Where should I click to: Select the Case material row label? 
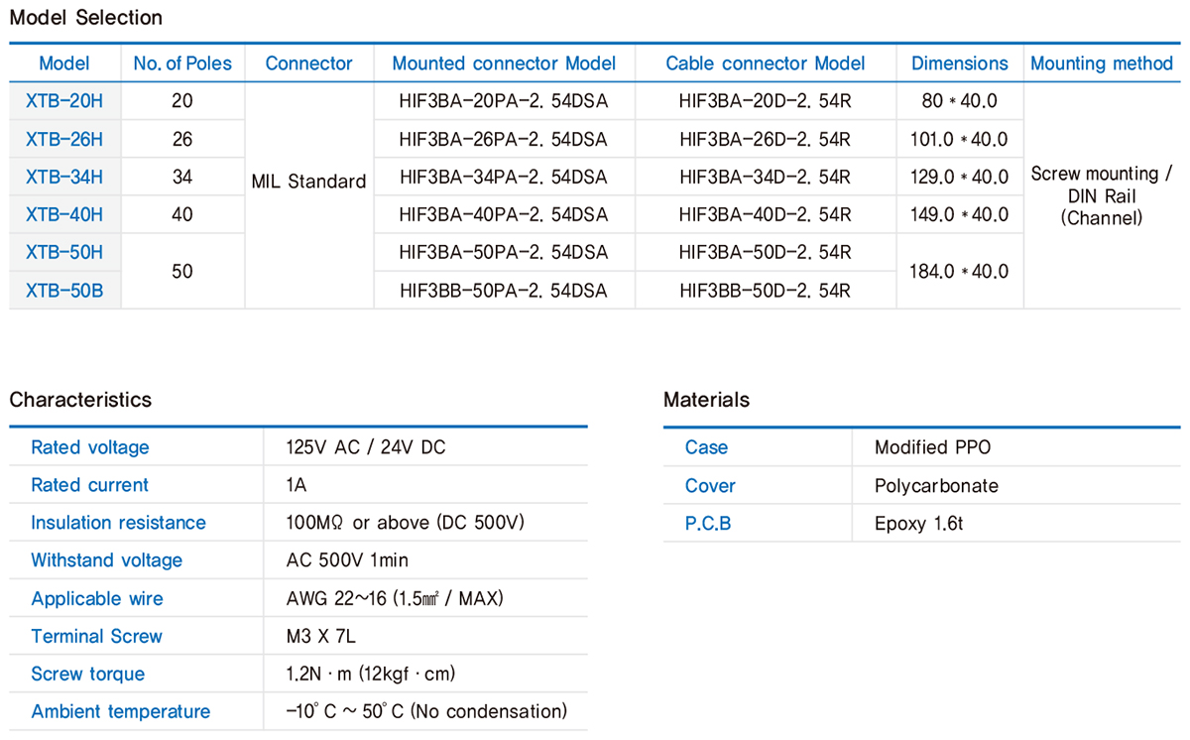point(706,447)
